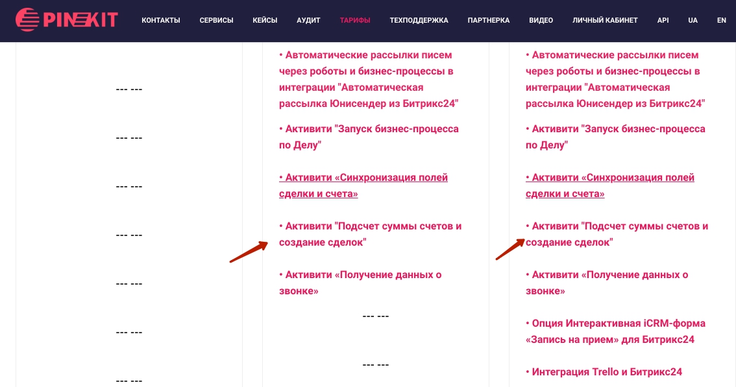Open middle column link Автоматические рассылки писем
Image resolution: width=736 pixels, height=387 pixels.
(x=369, y=79)
